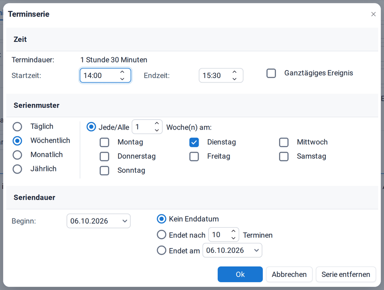Viewport: 384px width, 290px height.
Task: Decrease Endzeit with the down arrow
Action: [x=234, y=79]
